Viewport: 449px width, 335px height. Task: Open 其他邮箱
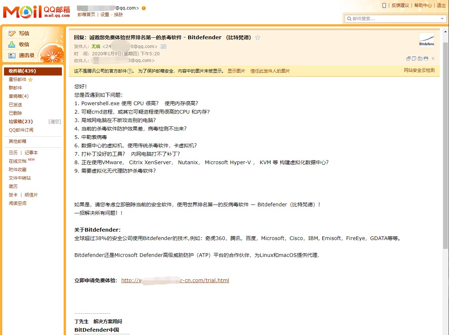(x=18, y=141)
